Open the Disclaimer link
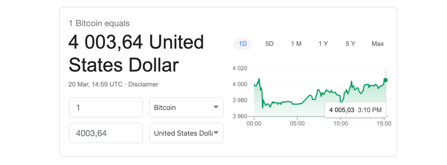Image resolution: width=447 pixels, height=165 pixels. [x=143, y=84]
